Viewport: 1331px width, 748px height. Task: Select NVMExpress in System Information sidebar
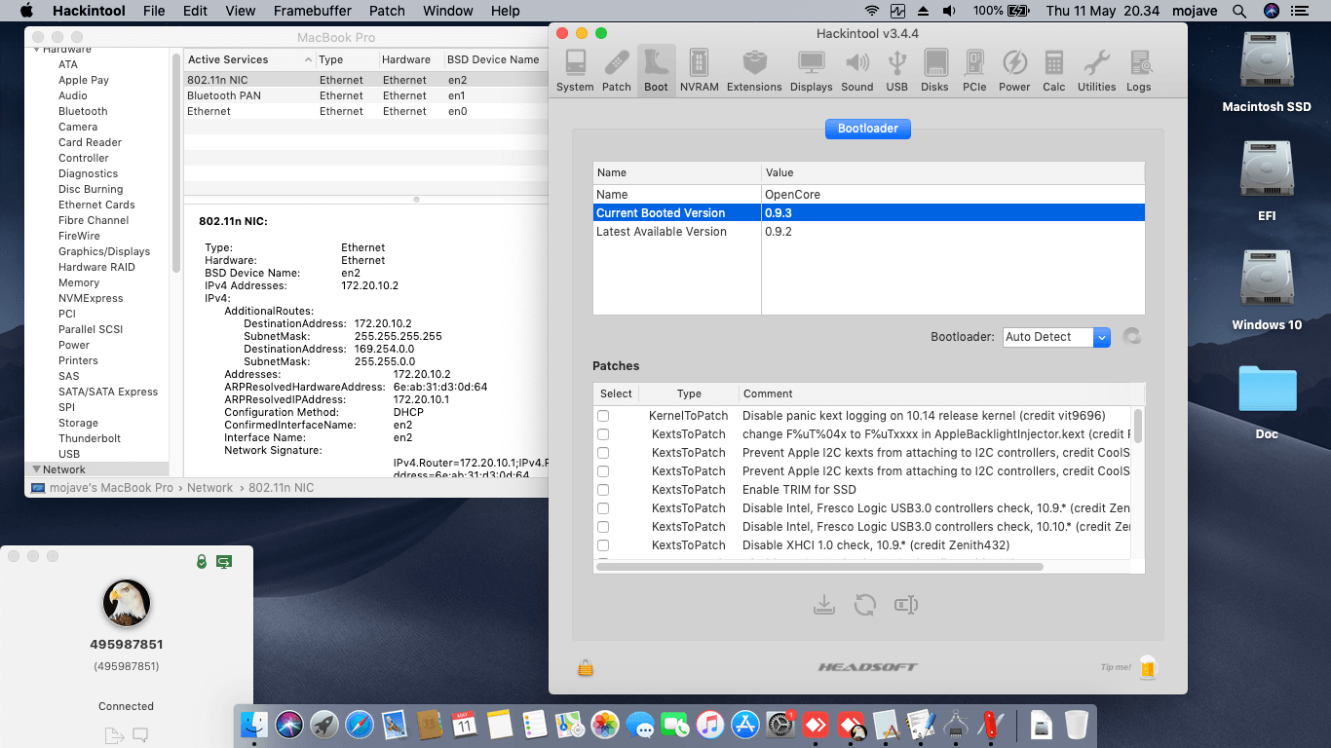point(91,298)
